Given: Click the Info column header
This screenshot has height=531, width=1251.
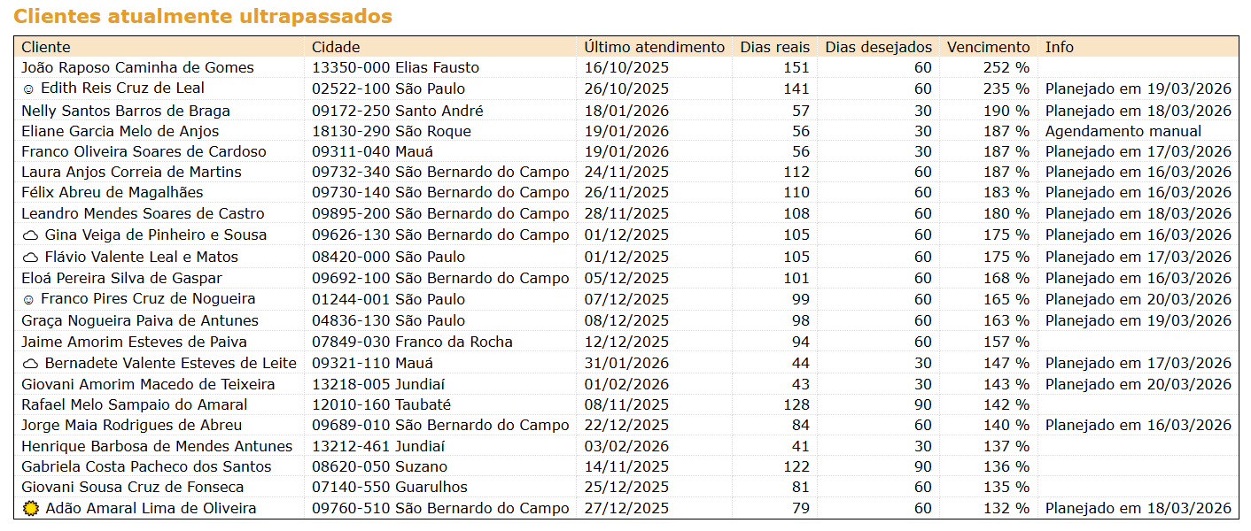Looking at the screenshot, I should [1060, 47].
